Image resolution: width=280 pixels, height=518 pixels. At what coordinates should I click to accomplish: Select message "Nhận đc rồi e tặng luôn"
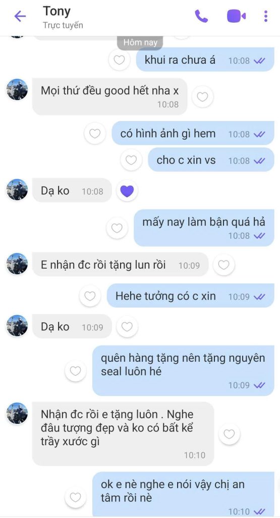pyautogui.click(x=123, y=434)
